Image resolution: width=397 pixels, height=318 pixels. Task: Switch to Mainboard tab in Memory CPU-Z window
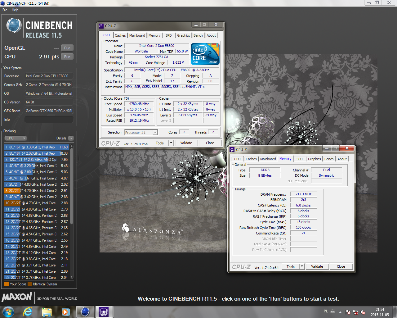click(x=268, y=159)
